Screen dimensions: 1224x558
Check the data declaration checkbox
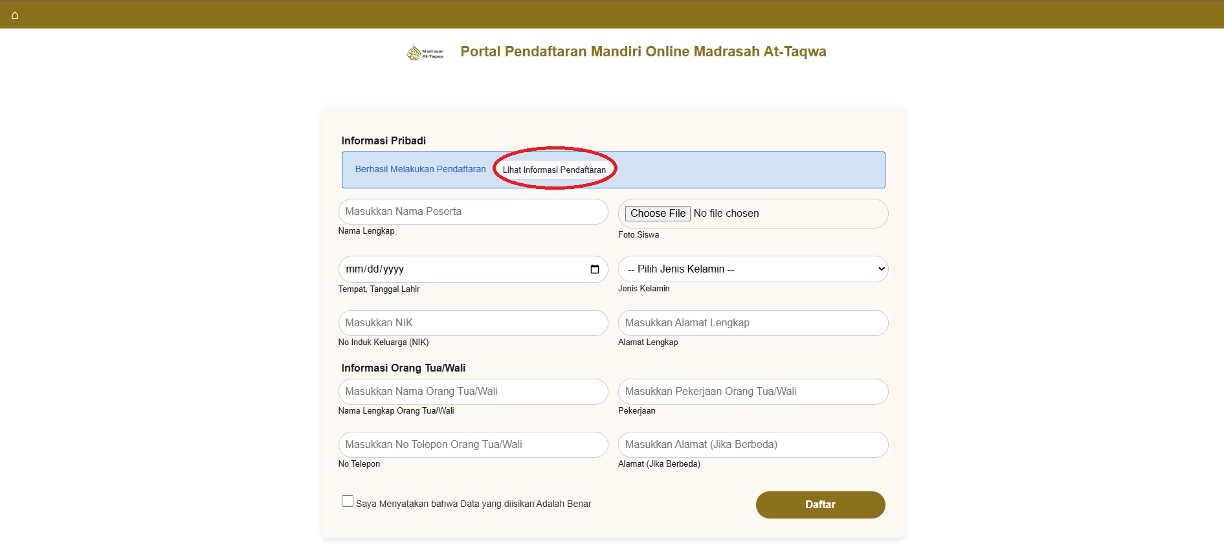[x=348, y=501]
